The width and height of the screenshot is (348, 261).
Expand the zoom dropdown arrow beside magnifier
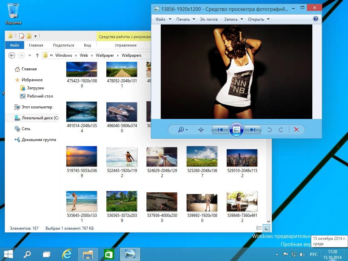click(187, 130)
